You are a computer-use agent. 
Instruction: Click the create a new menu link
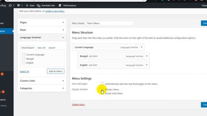(55, 11)
